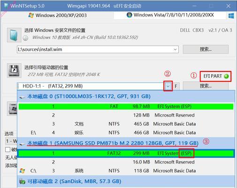Click the F button beside boot drive dropdown
The height and width of the screenshot is (188, 237).
pos(176,86)
